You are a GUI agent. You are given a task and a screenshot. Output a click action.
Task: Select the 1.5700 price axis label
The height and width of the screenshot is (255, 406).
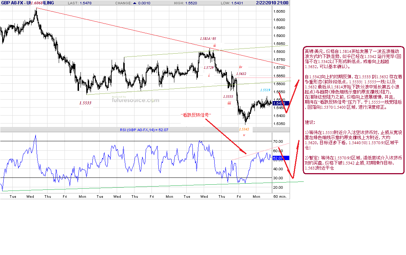(x=279, y=68)
